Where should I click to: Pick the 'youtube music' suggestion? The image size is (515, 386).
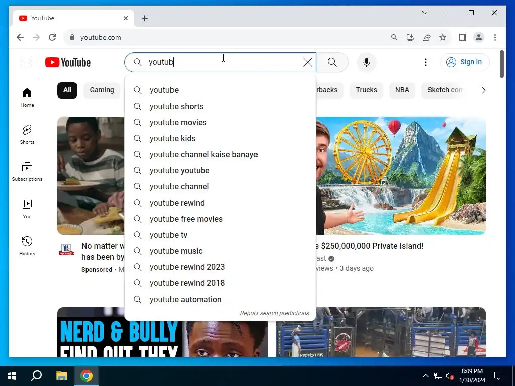[x=220, y=251]
